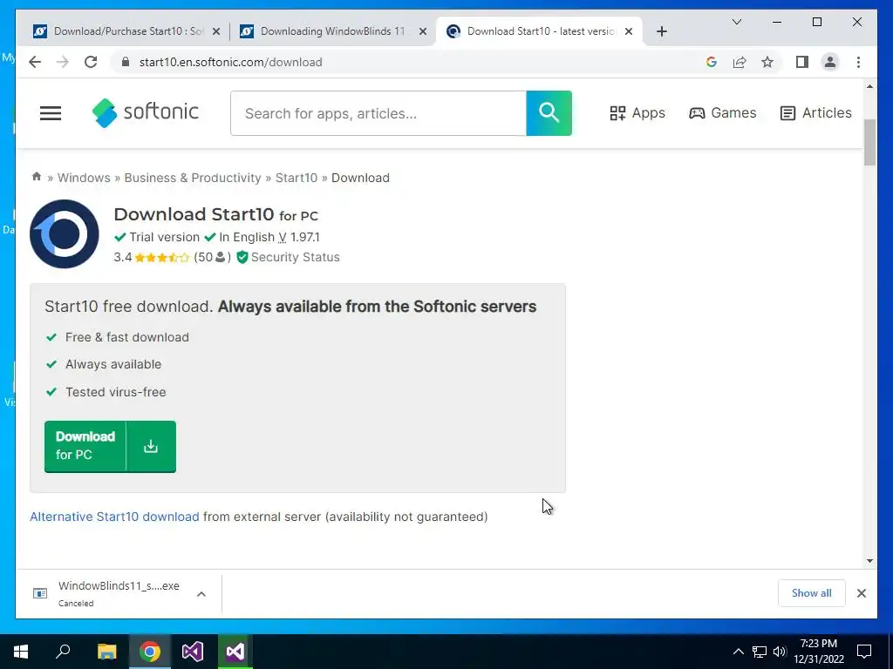Open the Softonic hamburger menu
The image size is (893, 669).
point(50,113)
